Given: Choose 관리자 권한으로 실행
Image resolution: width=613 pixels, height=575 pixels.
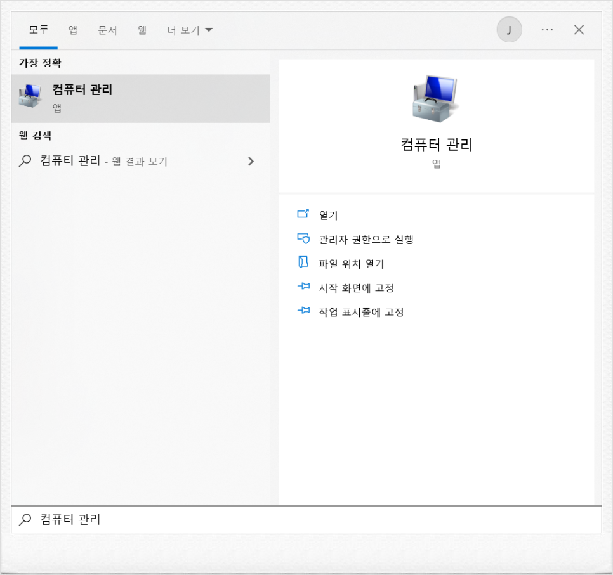Looking at the screenshot, I should [366, 239].
